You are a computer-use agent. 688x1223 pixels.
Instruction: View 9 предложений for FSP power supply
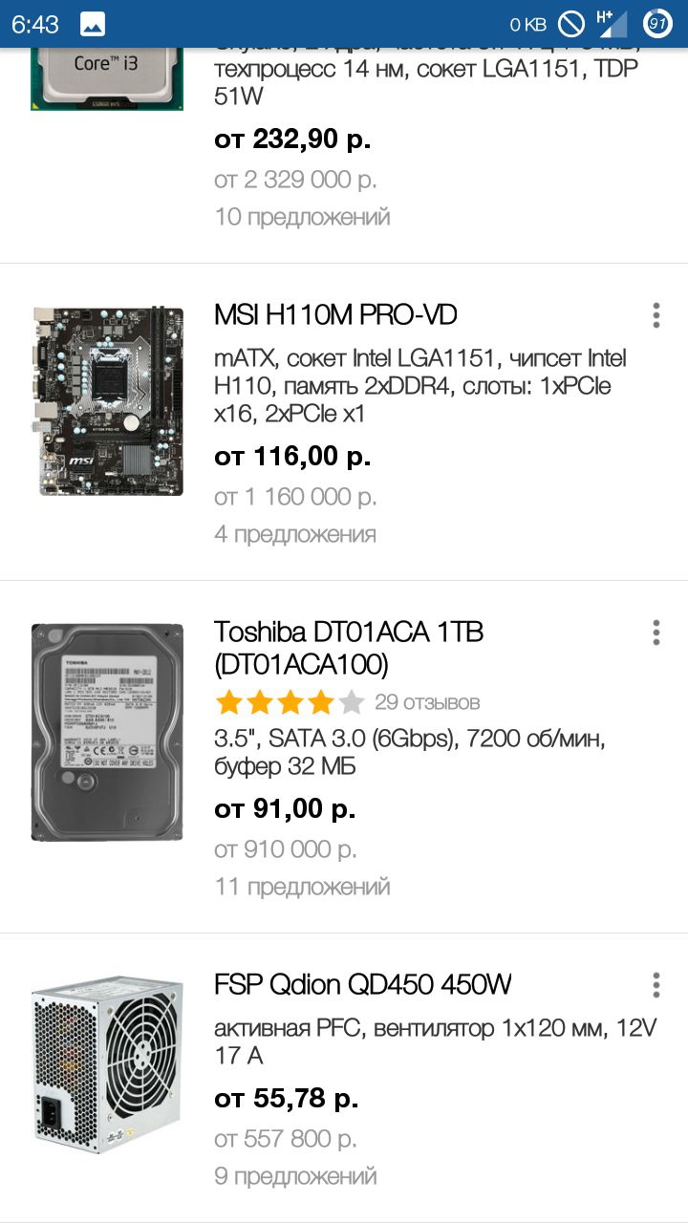295,1176
